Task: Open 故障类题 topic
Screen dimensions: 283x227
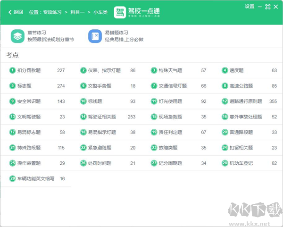Action: 168,148
